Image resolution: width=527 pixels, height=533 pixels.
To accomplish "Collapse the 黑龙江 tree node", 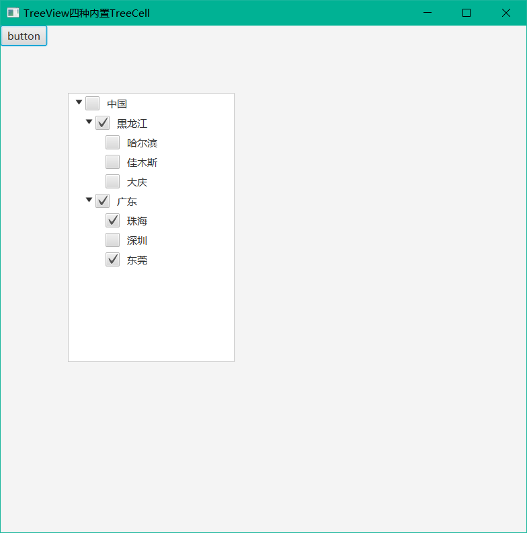I will pyautogui.click(x=89, y=122).
